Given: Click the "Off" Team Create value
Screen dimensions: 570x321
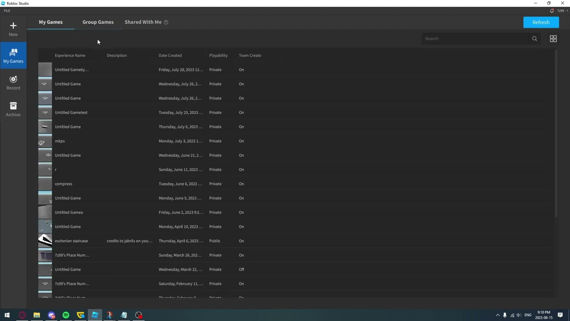Looking at the screenshot, I should [241, 270].
